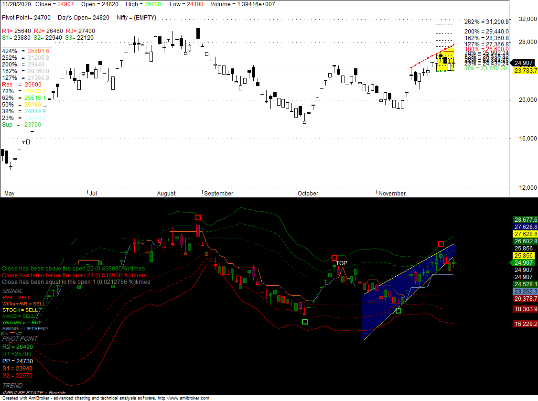Click the 'R2= 26460' resistance value
This screenshot has height=401, width=538.
(48, 31)
